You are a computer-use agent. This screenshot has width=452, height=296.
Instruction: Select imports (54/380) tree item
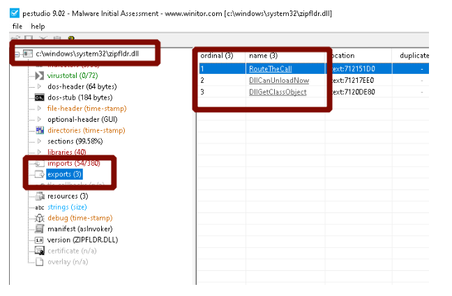pos(73,163)
